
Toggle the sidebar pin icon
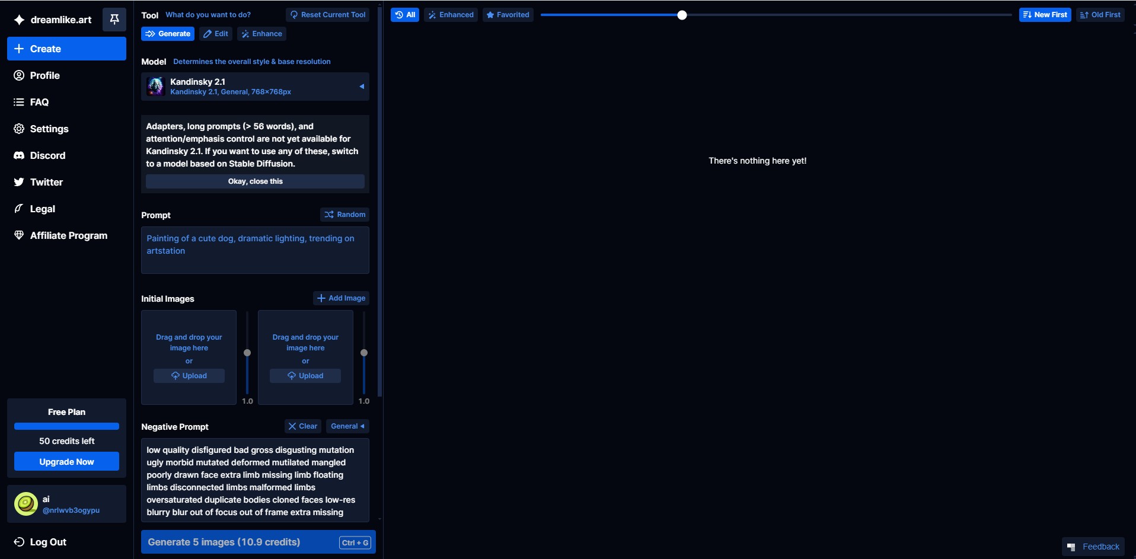114,20
